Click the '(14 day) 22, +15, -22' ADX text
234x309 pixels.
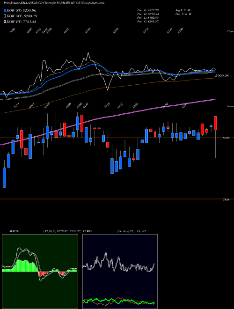[132, 231]
